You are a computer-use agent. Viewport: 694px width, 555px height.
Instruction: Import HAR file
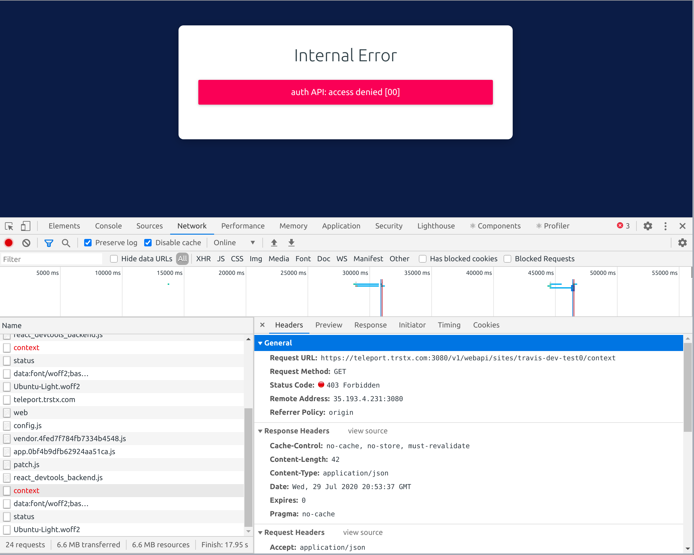coord(274,243)
